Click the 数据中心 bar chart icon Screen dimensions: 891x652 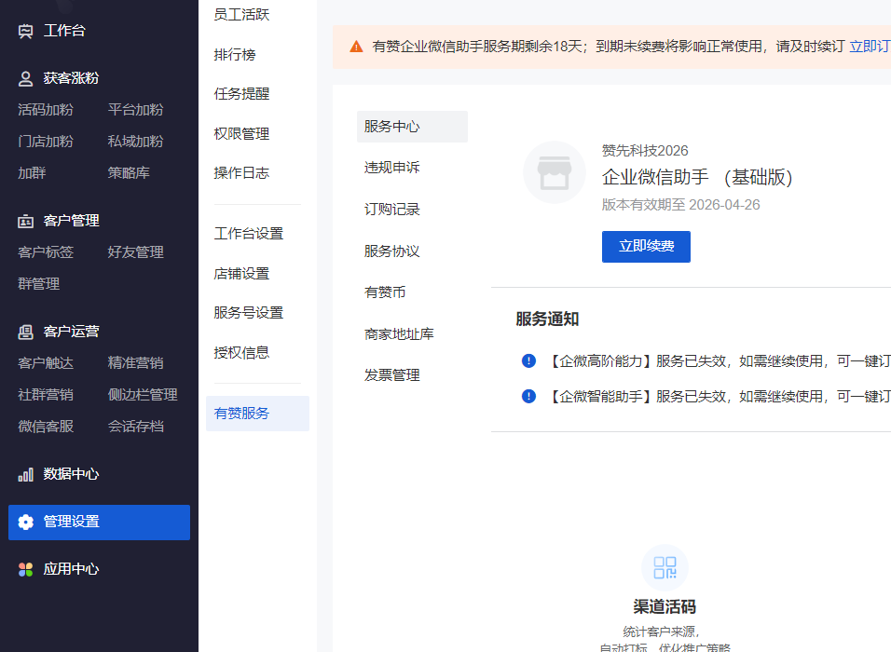(x=25, y=474)
